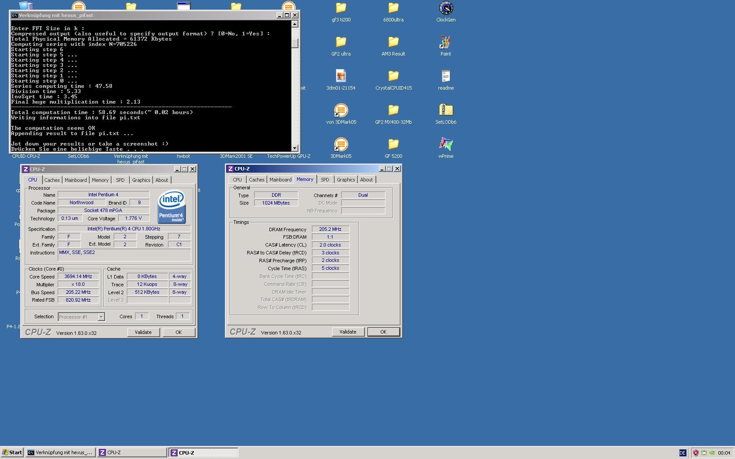Open the AM3 Result folder
Screen dimensions: 735x459
click(x=393, y=42)
